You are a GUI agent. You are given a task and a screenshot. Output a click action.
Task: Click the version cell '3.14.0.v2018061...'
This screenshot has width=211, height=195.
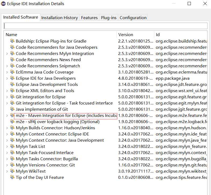[136, 85]
